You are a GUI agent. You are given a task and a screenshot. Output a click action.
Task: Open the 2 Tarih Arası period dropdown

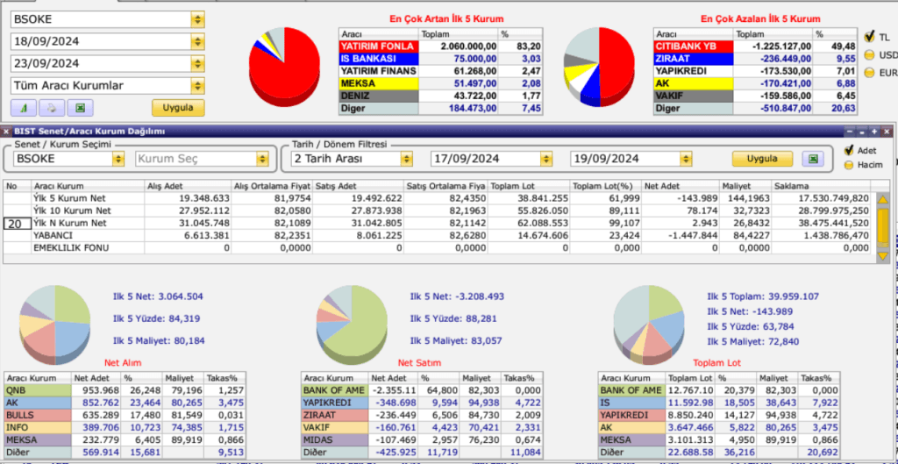(x=407, y=159)
